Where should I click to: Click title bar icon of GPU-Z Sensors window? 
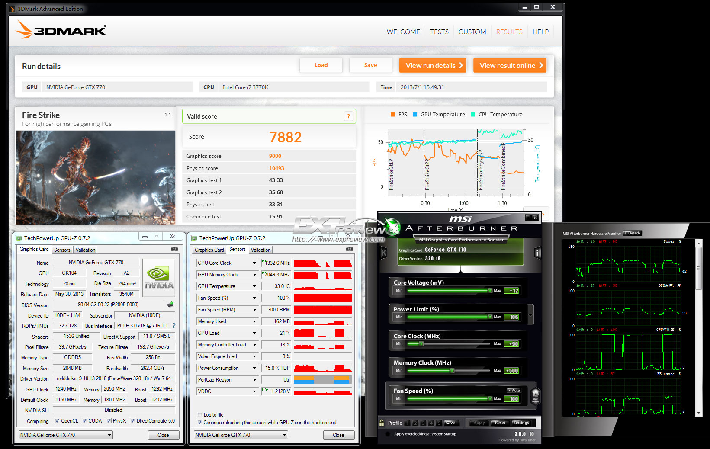coord(194,238)
